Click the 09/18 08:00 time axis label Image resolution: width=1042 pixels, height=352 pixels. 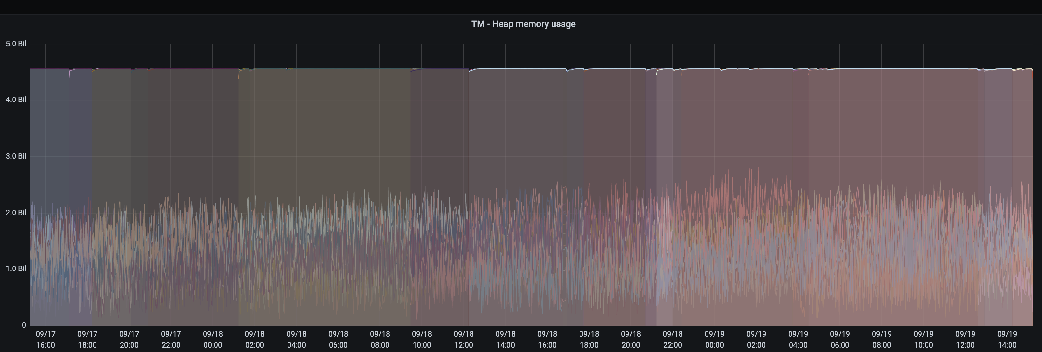(380, 339)
